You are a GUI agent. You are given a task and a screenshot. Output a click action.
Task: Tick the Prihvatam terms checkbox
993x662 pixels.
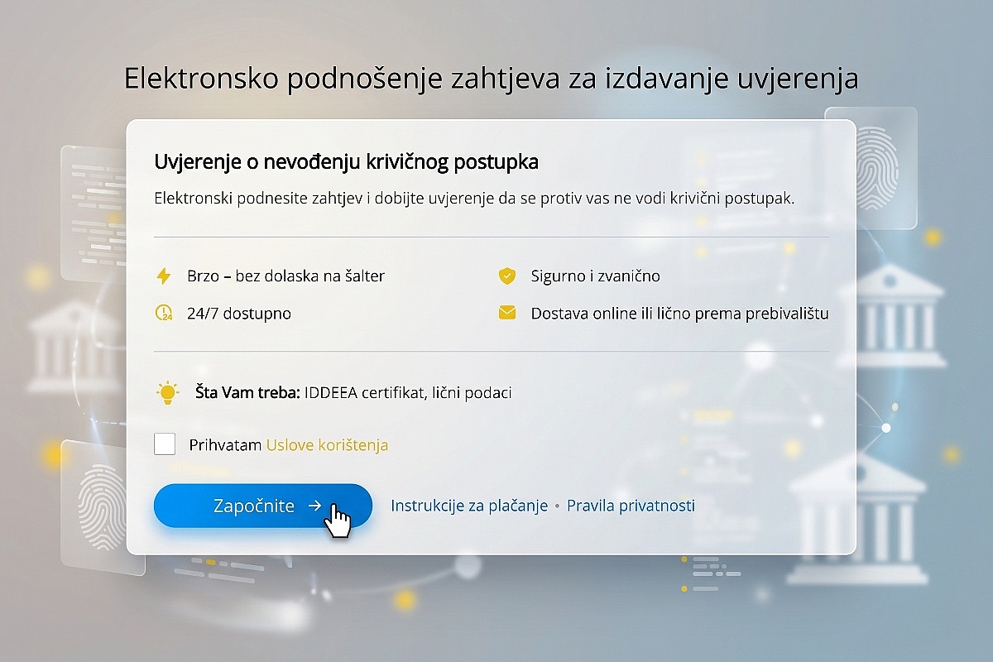(165, 444)
